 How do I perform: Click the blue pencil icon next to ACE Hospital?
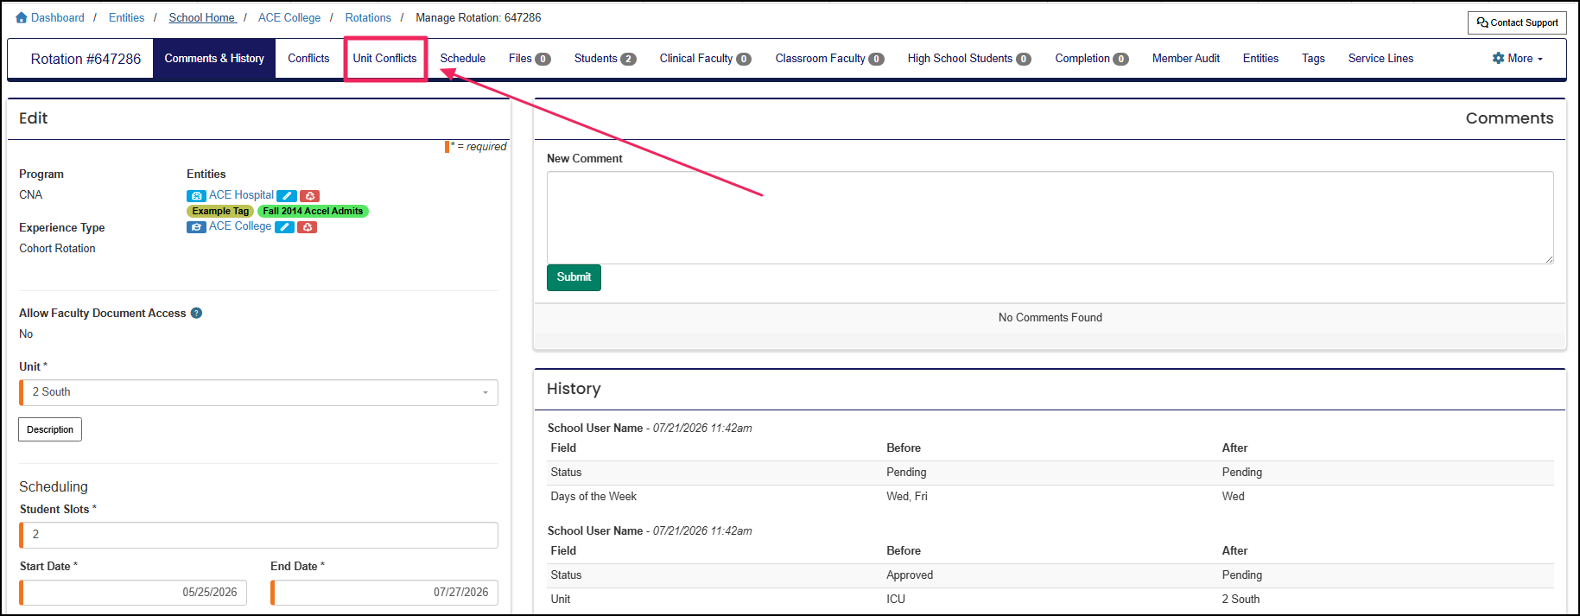(287, 196)
